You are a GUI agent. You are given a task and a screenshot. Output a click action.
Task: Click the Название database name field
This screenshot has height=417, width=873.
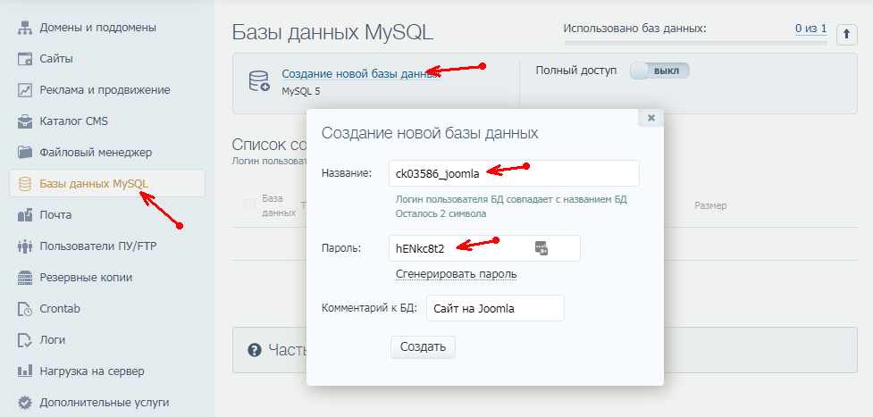coord(514,173)
